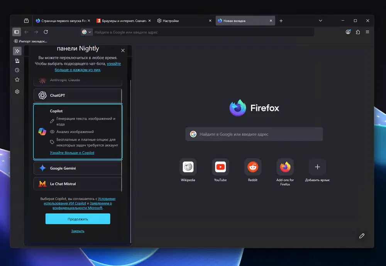Select the Copilot chatbot option

[78, 132]
